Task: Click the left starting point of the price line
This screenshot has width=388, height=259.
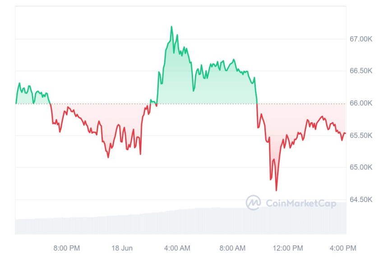Action: pyautogui.click(x=16, y=104)
